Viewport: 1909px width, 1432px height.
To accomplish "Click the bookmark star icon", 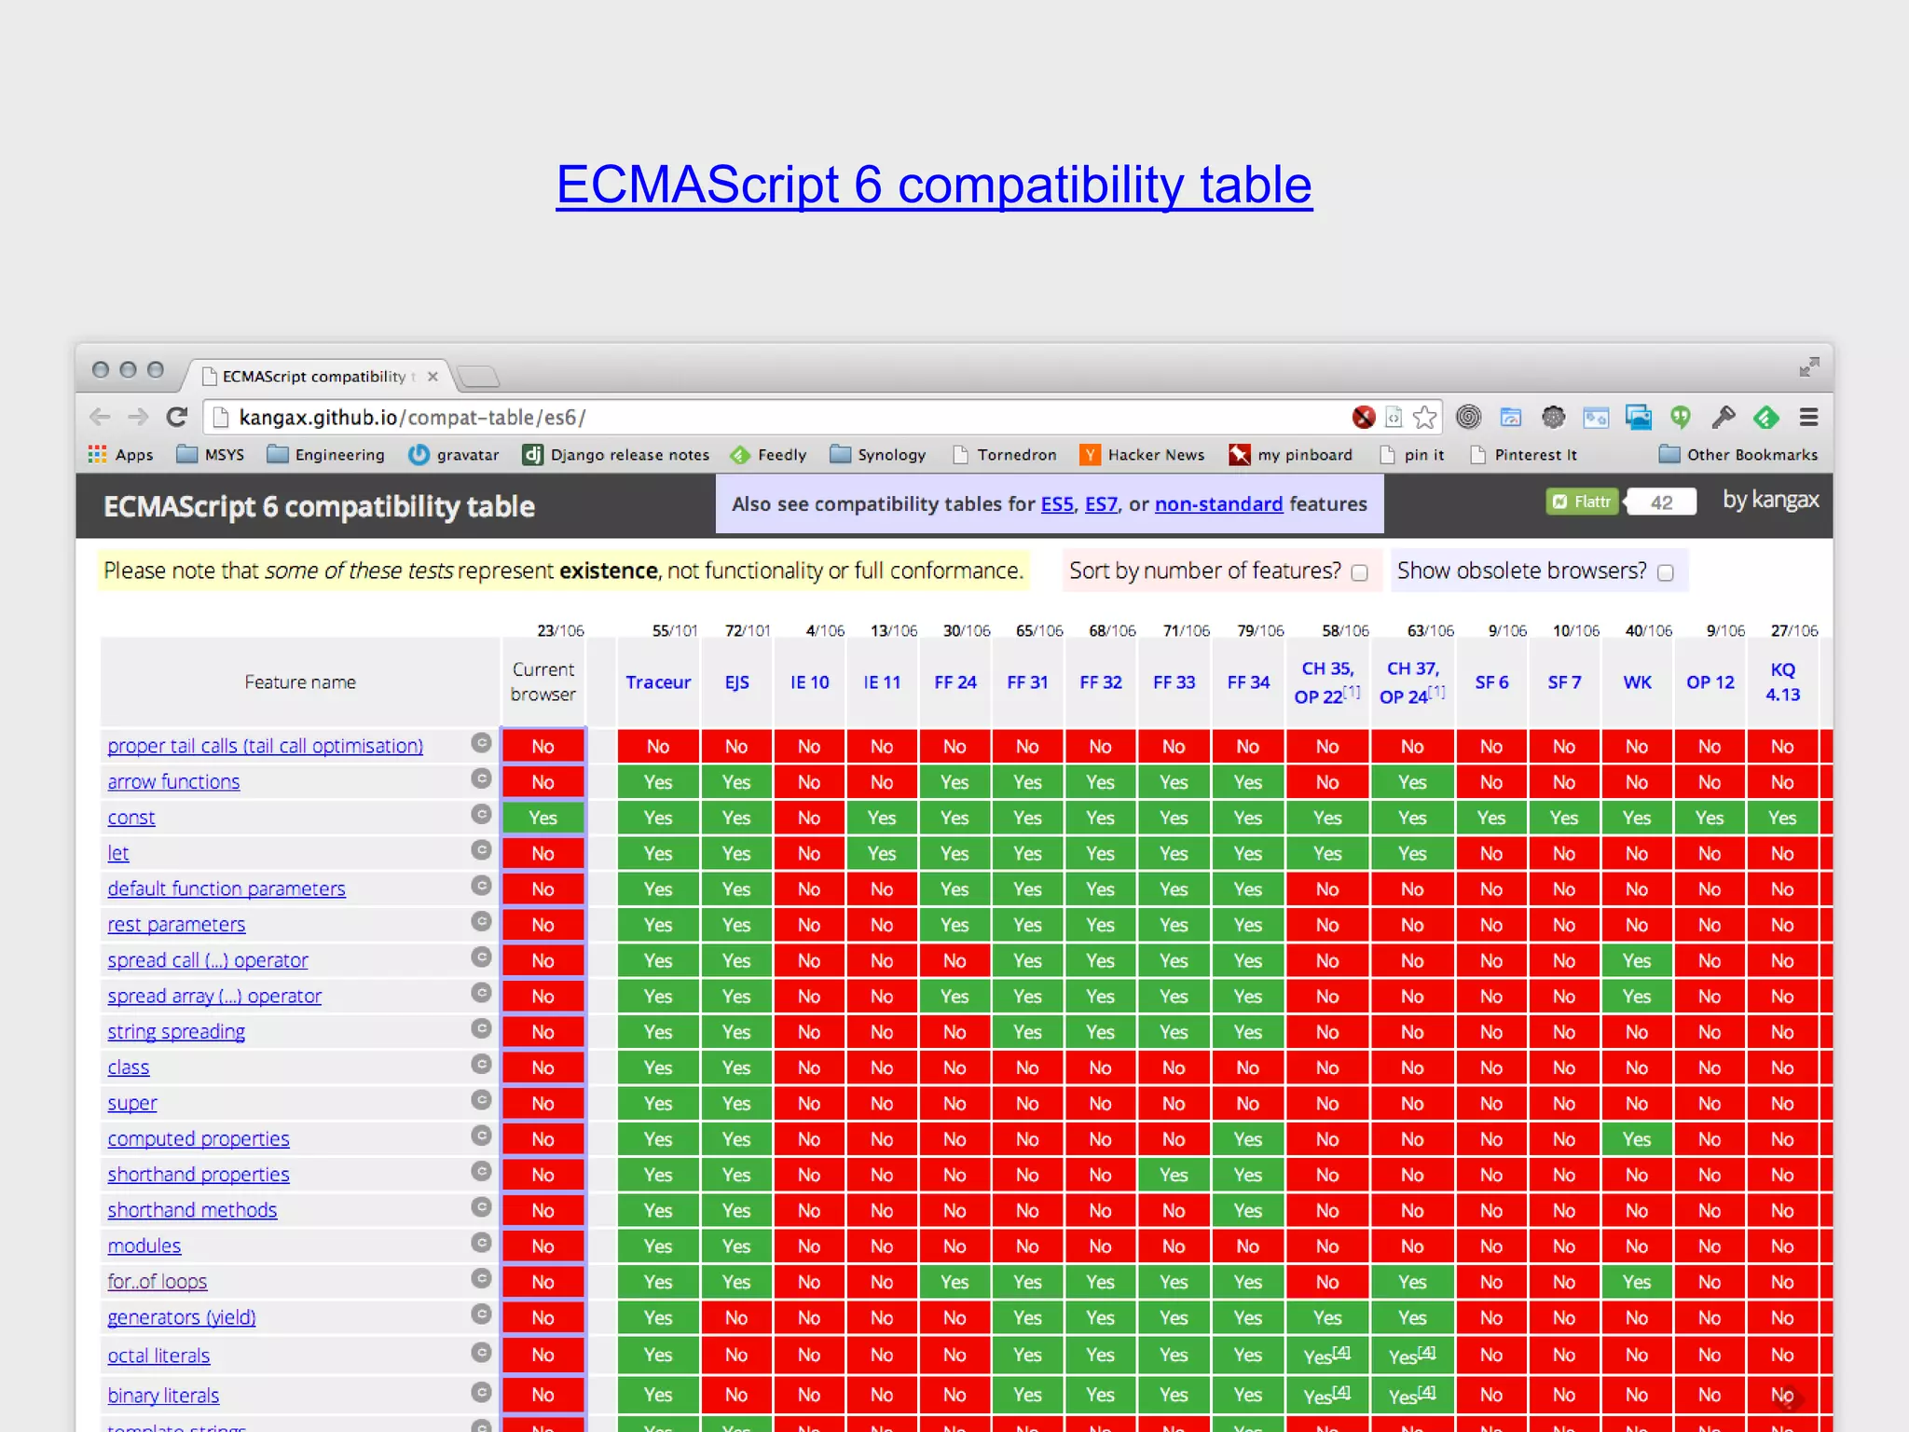I will [x=1424, y=417].
